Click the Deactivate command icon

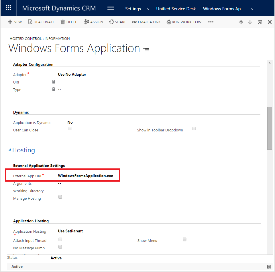(30, 22)
